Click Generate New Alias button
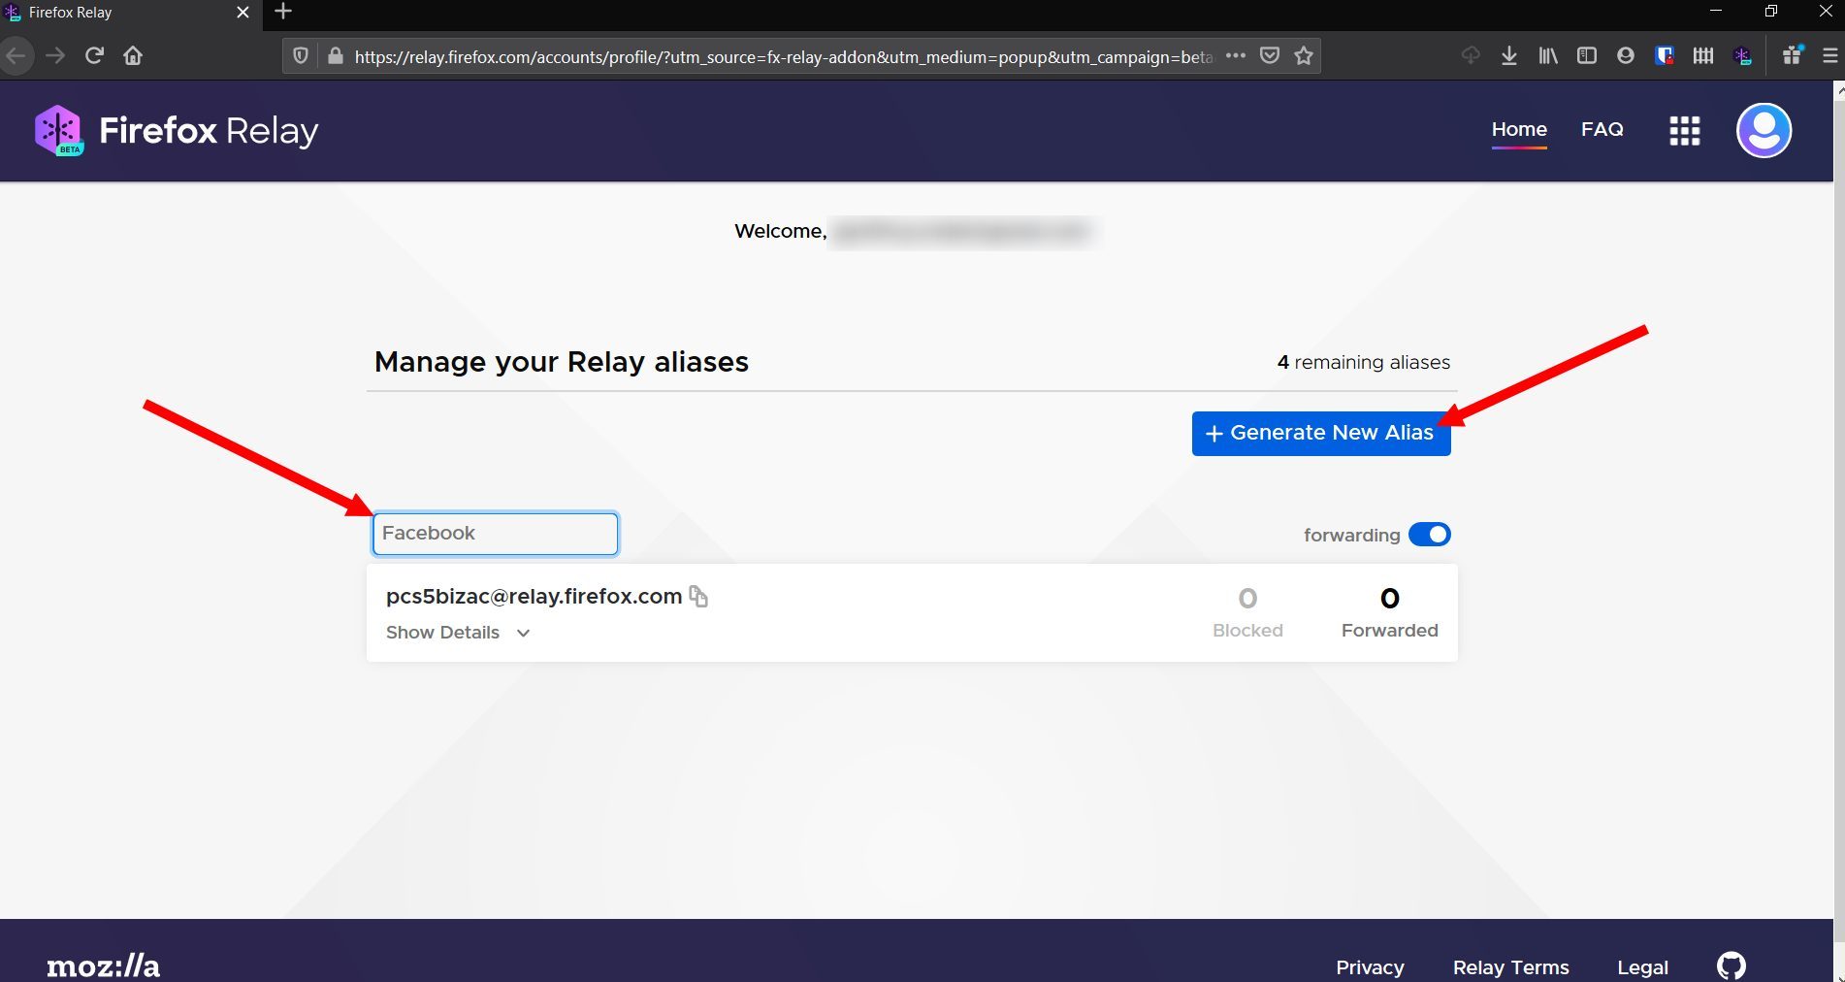This screenshot has height=982, width=1845. point(1321,433)
